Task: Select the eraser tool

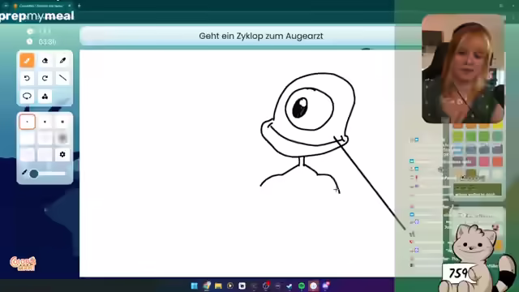Action: [45, 61]
